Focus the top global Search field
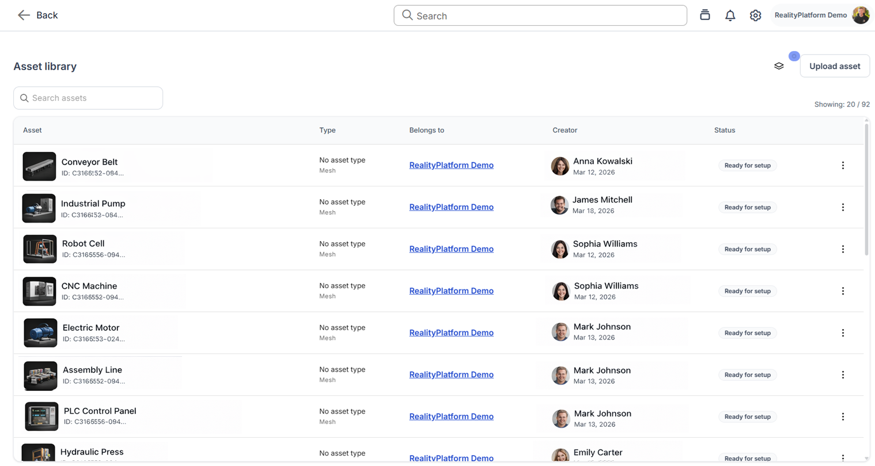The image size is (875, 466). pos(540,16)
